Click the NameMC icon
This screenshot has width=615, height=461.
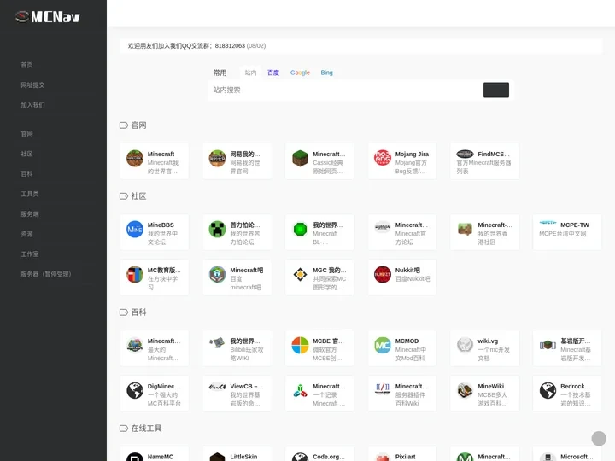(135, 457)
